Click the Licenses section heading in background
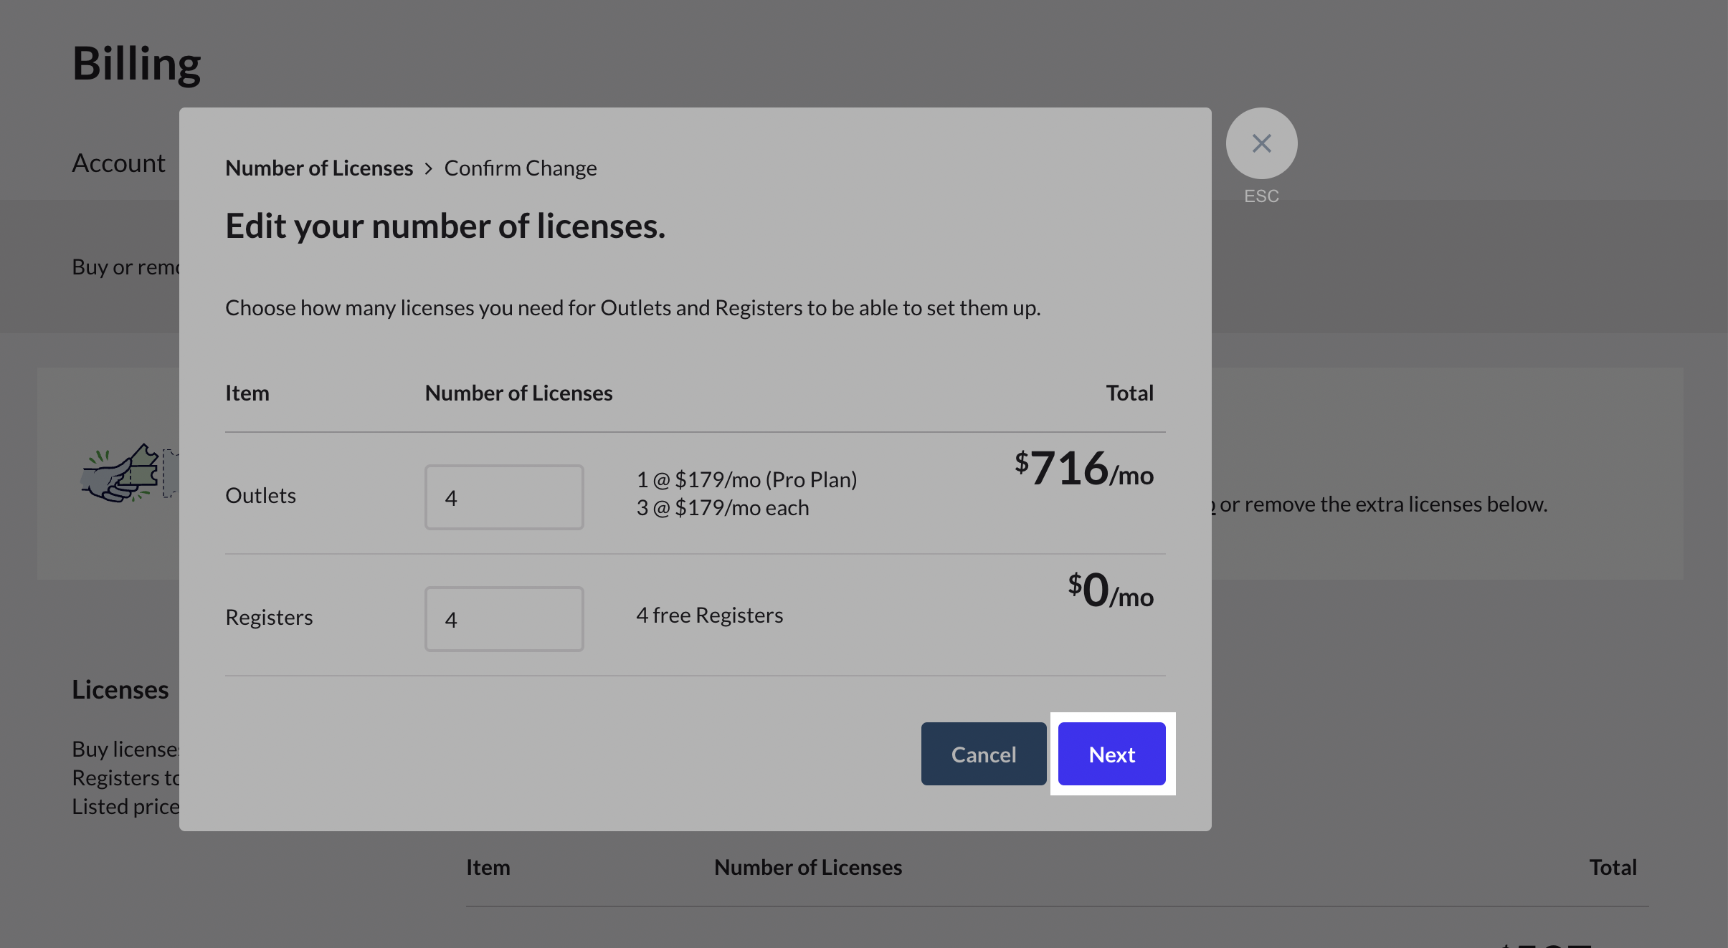 pos(120,689)
